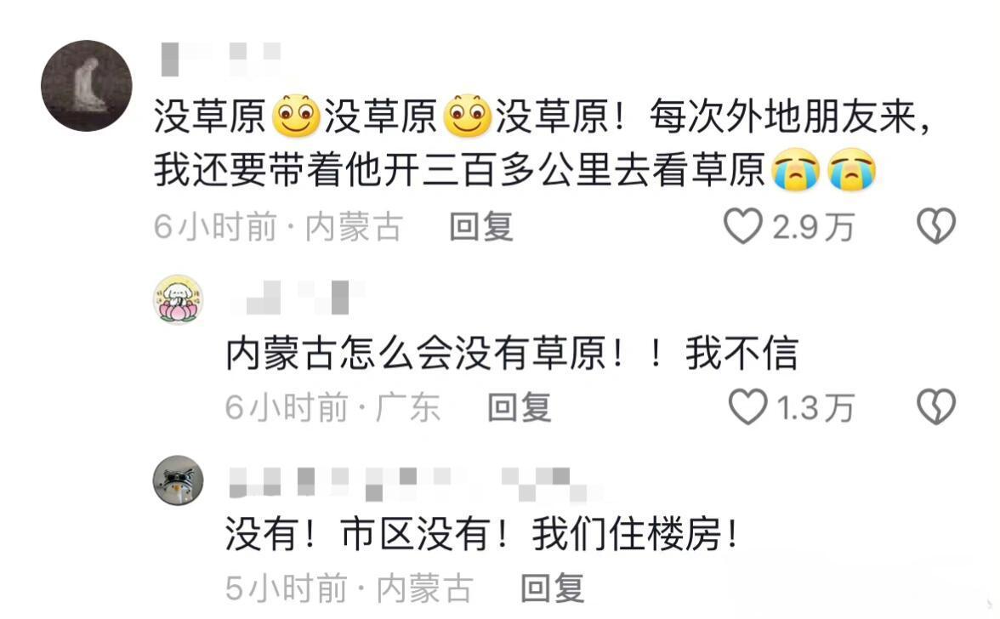Tap the 2.9万 like count
The image size is (1000, 619).
[813, 227]
